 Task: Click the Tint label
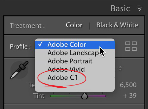39,96
